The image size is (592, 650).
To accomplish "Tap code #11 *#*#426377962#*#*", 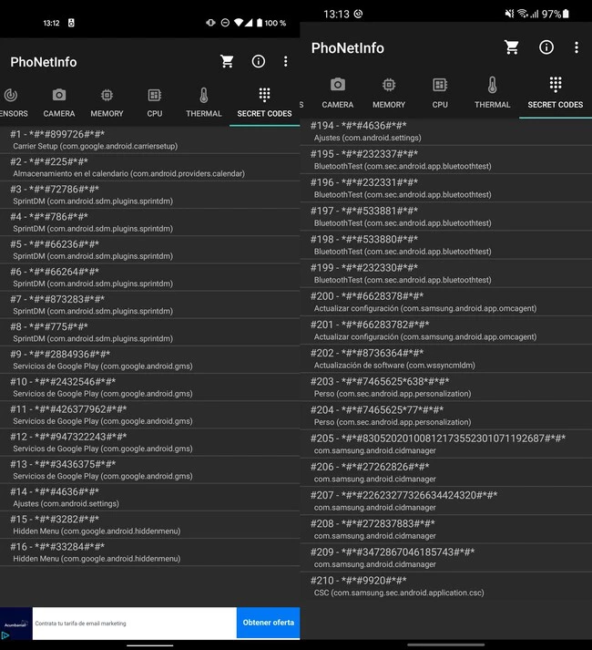I will pos(150,415).
